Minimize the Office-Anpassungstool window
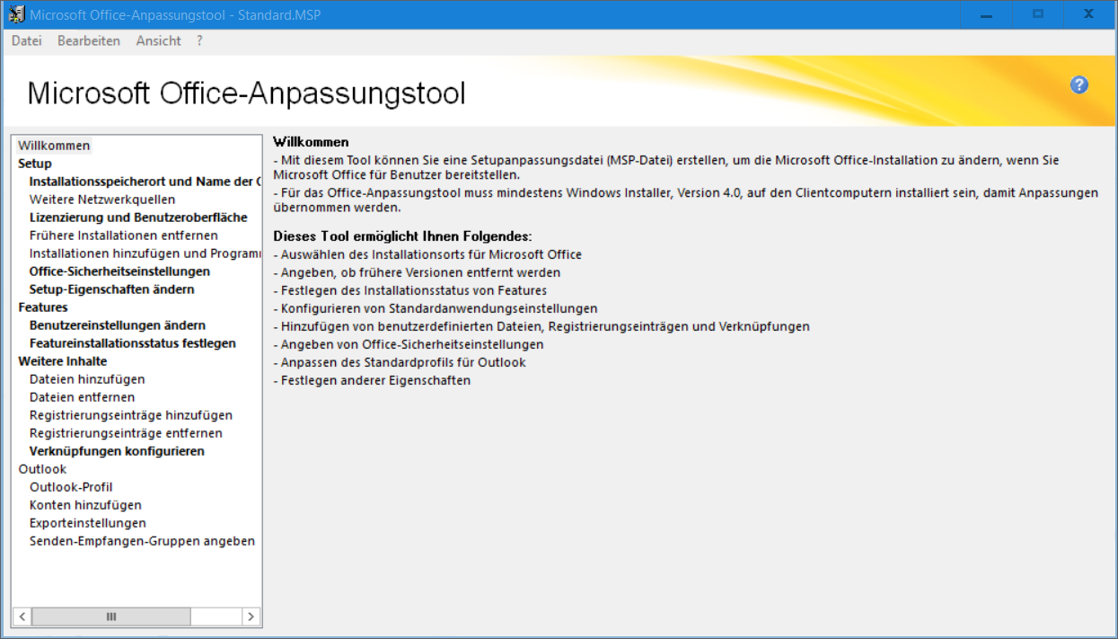 click(x=987, y=14)
